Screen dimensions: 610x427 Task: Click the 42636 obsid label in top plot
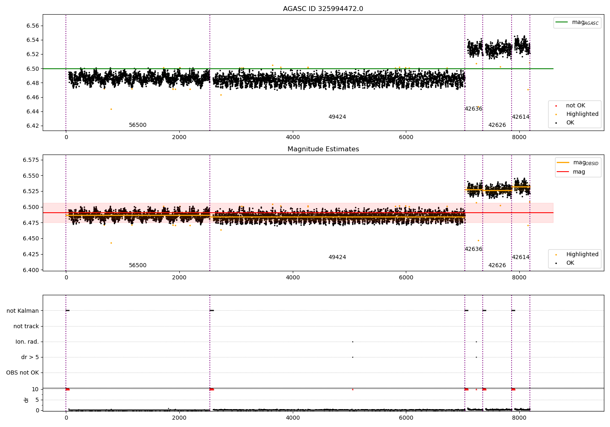tap(473, 109)
